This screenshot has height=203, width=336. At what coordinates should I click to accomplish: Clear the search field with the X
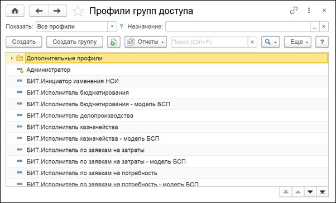click(252, 42)
